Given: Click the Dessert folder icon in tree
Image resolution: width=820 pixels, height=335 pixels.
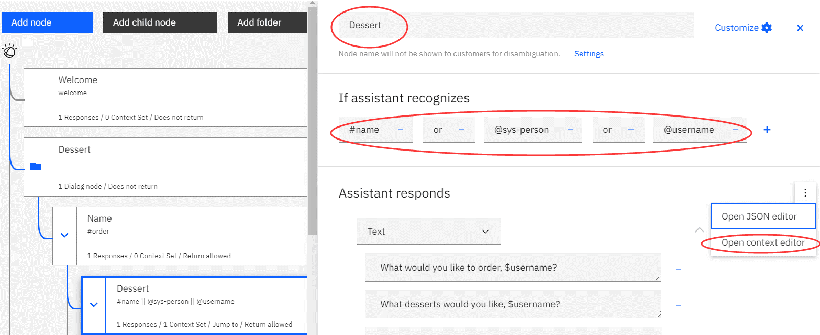Looking at the screenshot, I should [x=36, y=167].
